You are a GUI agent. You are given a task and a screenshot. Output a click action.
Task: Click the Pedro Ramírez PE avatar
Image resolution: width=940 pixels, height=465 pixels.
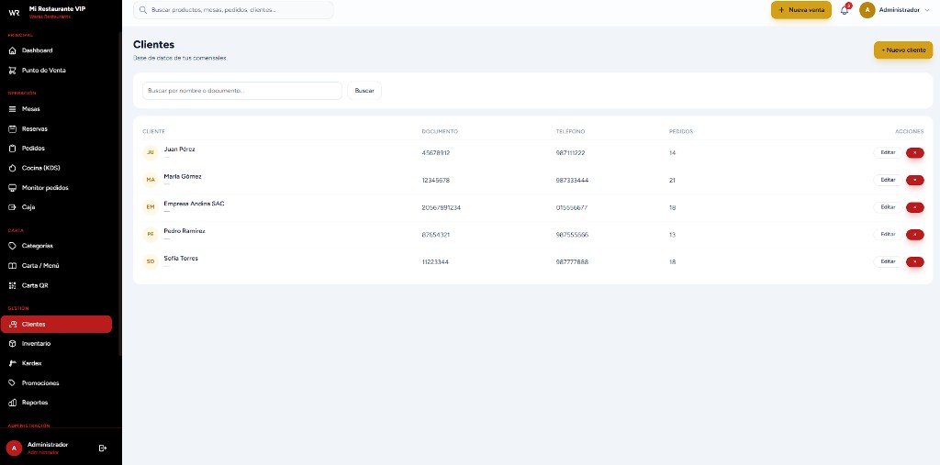[151, 234]
